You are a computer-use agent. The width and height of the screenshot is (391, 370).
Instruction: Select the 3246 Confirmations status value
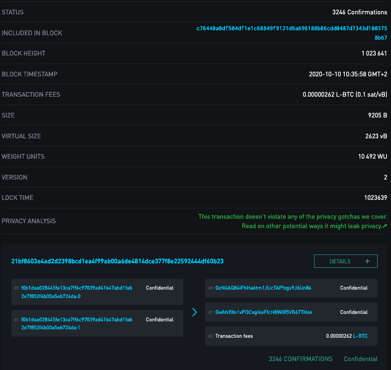pos(360,12)
